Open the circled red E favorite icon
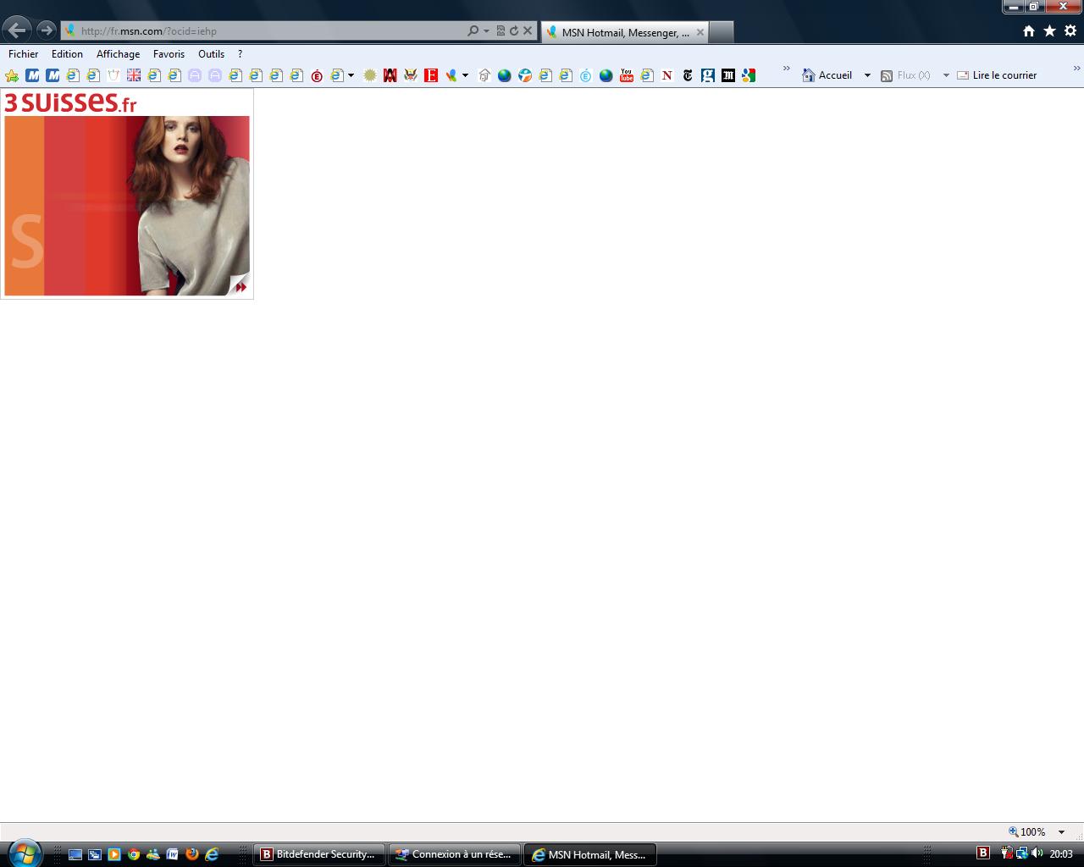This screenshot has width=1084, height=867. (317, 75)
